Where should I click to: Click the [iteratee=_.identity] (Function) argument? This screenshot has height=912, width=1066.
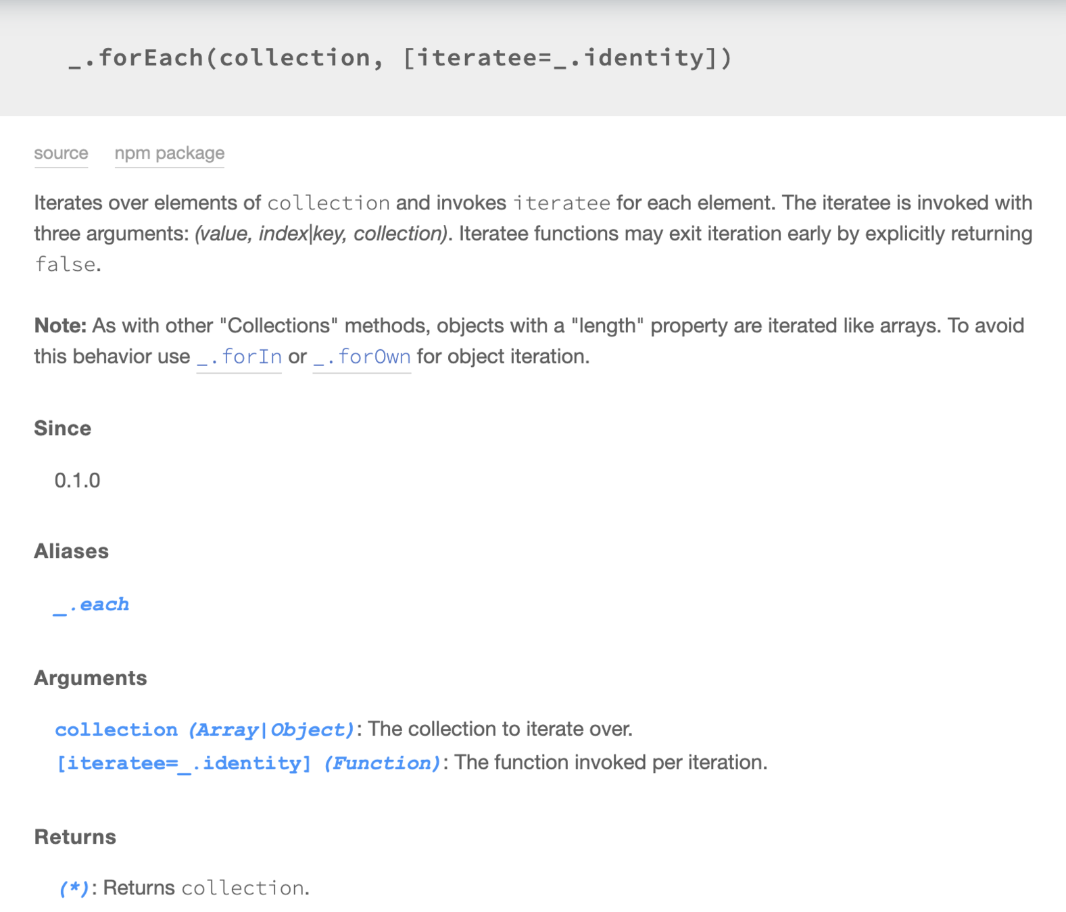point(249,763)
